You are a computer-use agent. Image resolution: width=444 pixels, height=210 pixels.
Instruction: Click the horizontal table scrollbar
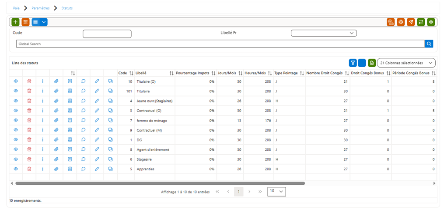160,183
